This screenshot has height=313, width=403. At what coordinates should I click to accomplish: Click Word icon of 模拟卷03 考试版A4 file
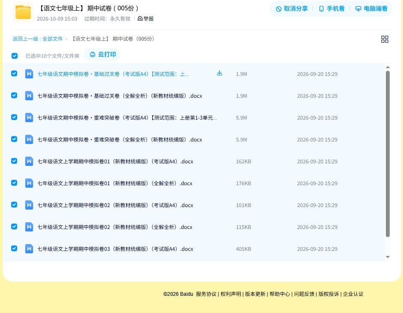(29, 249)
